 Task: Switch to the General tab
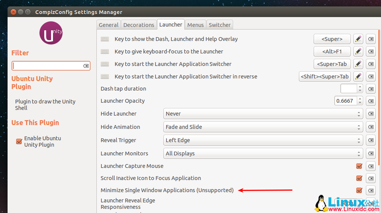pos(109,25)
